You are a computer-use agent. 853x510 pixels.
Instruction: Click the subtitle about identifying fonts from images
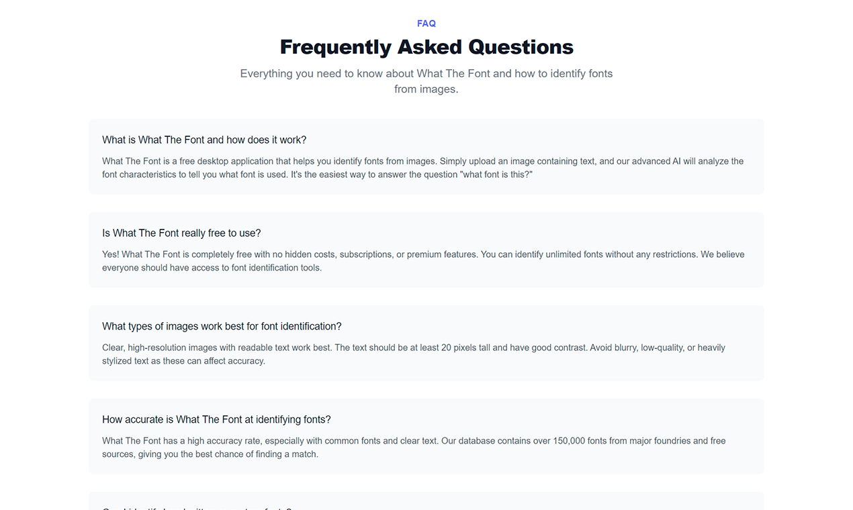point(426,73)
